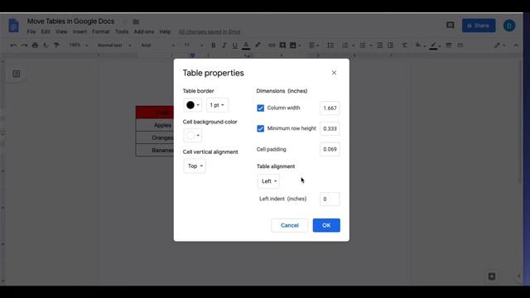The height and width of the screenshot is (298, 530).
Task: Open the File menu
Action: 31,31
